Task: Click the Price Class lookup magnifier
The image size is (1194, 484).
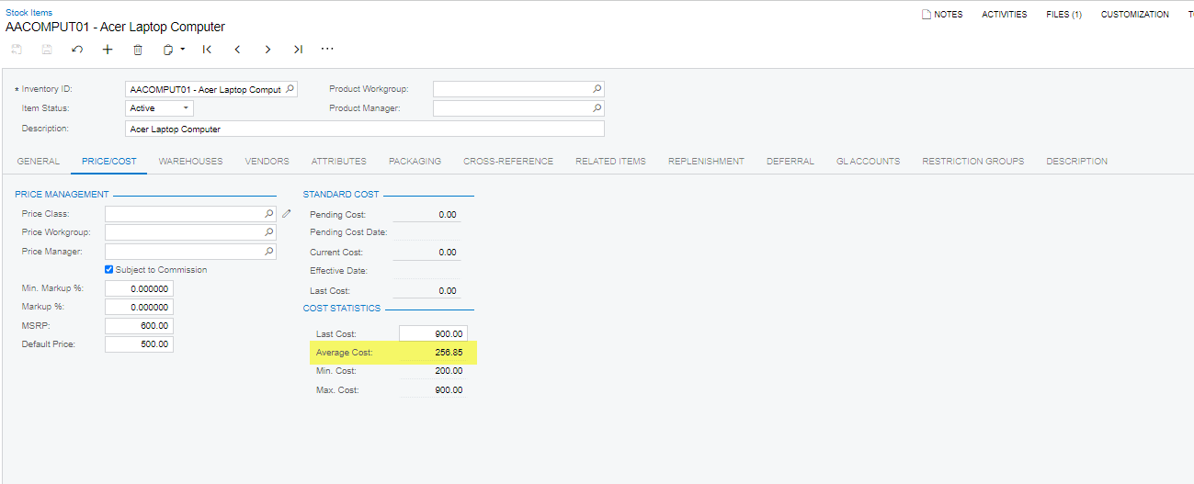Action: (269, 214)
